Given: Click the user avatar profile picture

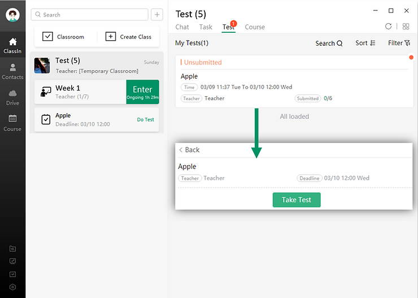Looking at the screenshot, I should point(12,15).
